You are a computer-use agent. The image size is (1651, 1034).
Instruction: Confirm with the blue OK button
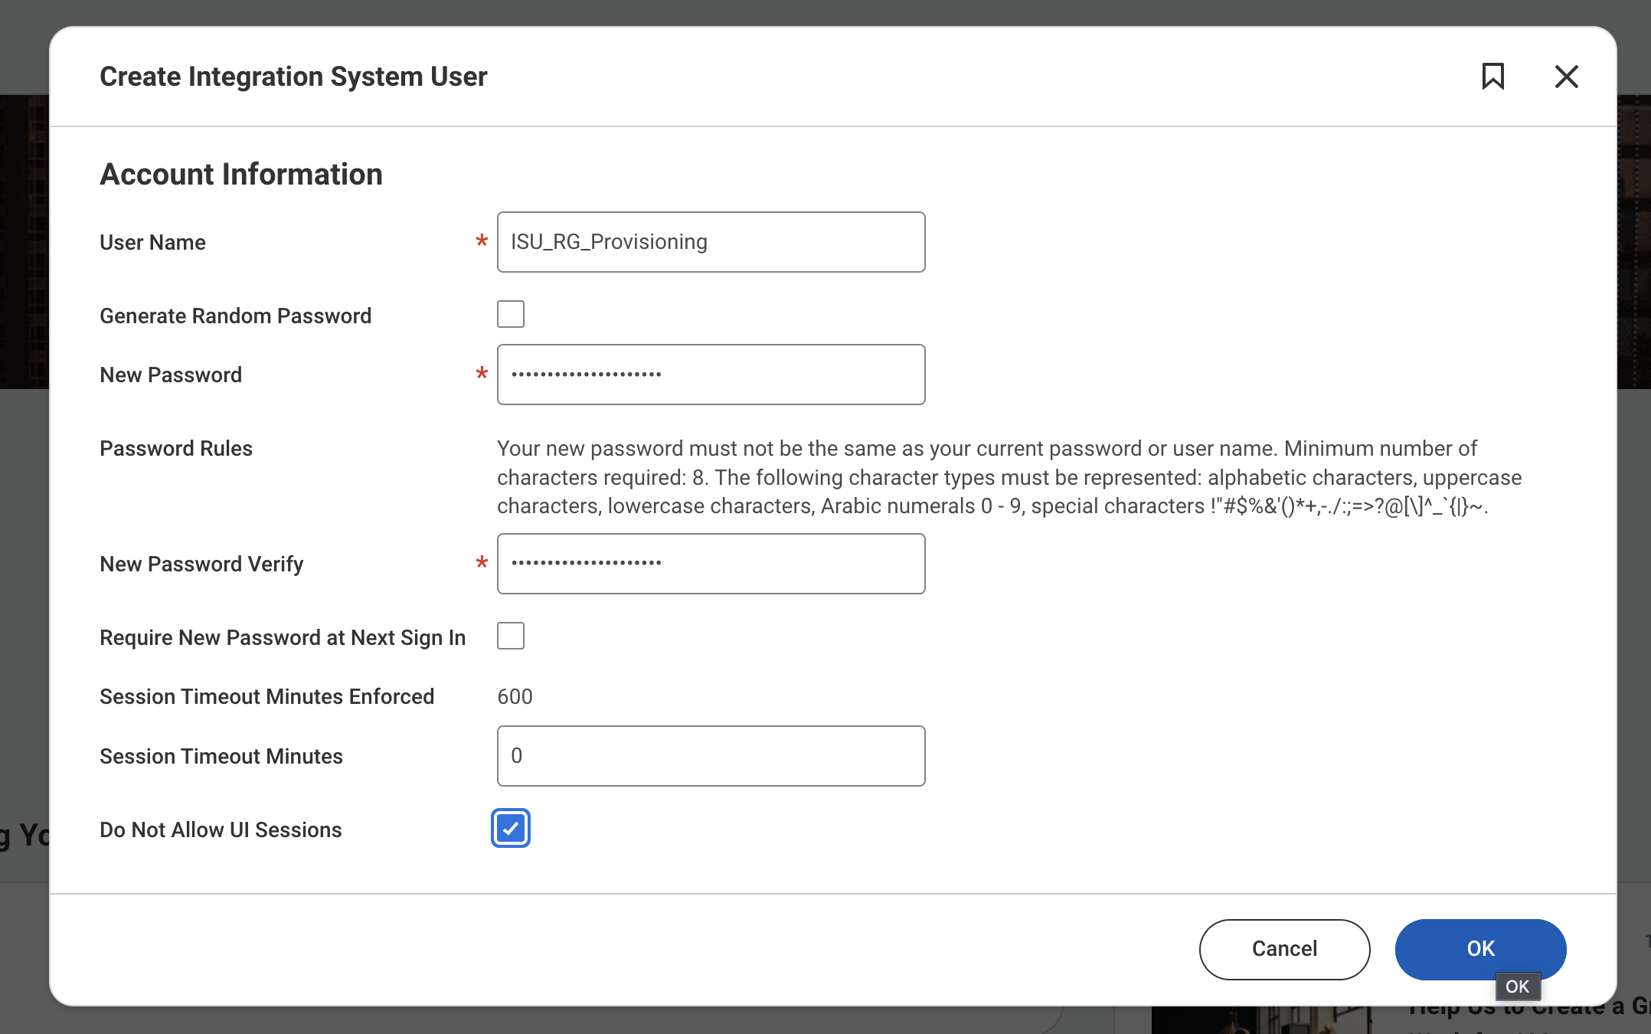1480,949
